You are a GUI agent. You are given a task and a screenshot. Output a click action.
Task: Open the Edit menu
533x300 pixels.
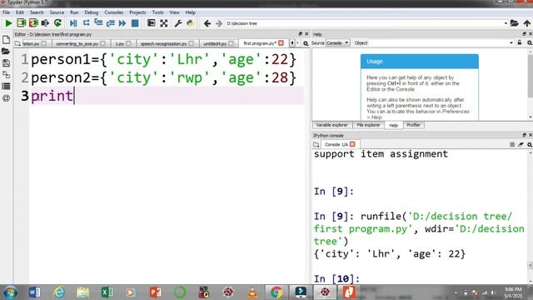point(20,12)
